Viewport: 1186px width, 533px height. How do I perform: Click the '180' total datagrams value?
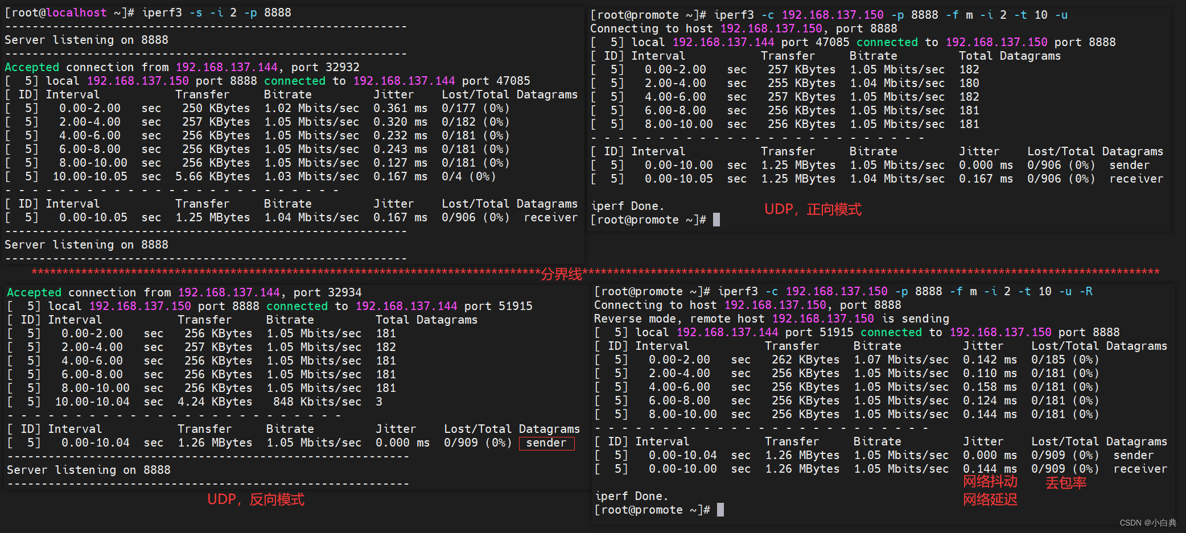(x=969, y=83)
